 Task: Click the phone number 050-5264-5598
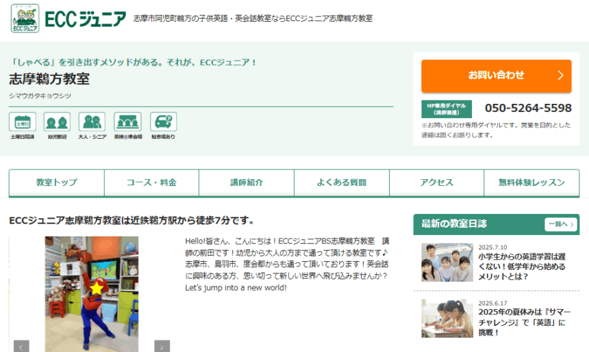click(528, 108)
